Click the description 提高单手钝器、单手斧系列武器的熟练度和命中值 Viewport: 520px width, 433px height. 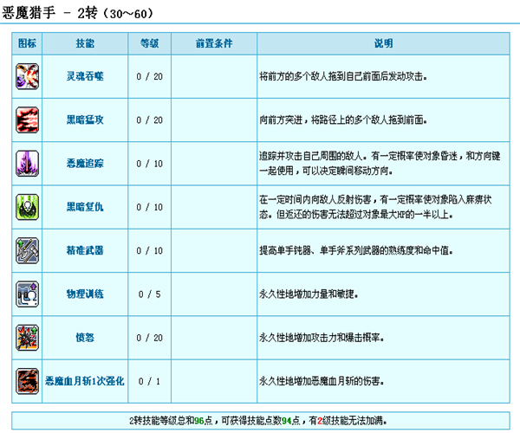[356, 250]
